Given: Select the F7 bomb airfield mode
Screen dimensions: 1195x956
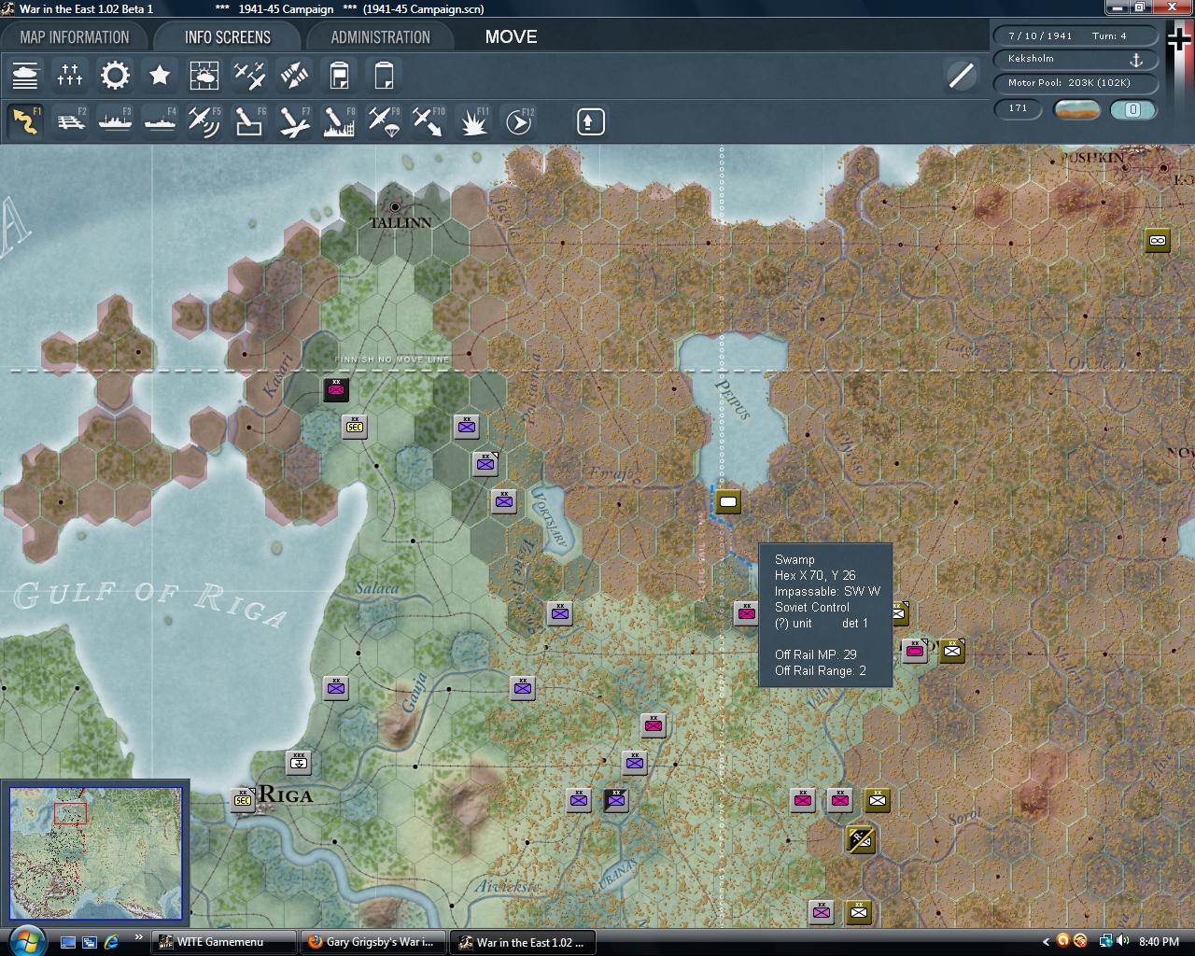Looking at the screenshot, I should pos(294,121).
